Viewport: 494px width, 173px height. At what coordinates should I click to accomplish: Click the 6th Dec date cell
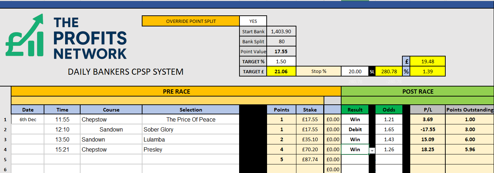coord(28,120)
